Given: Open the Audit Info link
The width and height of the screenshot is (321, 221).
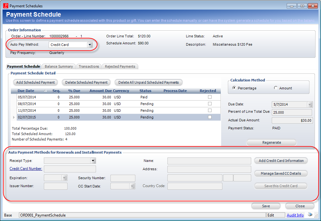Looking at the screenshot, I should [x=295, y=215].
